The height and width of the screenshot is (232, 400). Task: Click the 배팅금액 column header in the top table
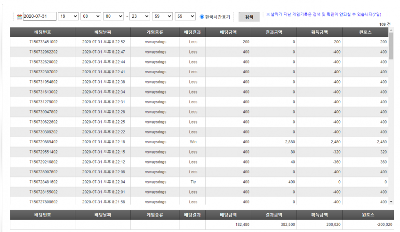(228, 32)
